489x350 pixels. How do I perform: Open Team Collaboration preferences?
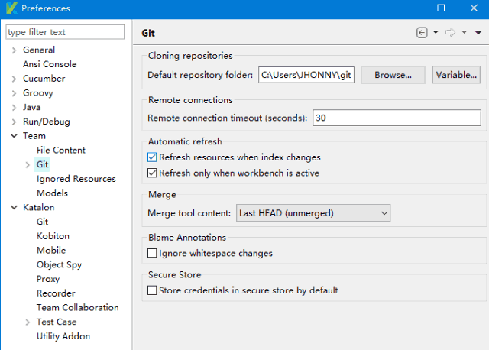click(78, 307)
